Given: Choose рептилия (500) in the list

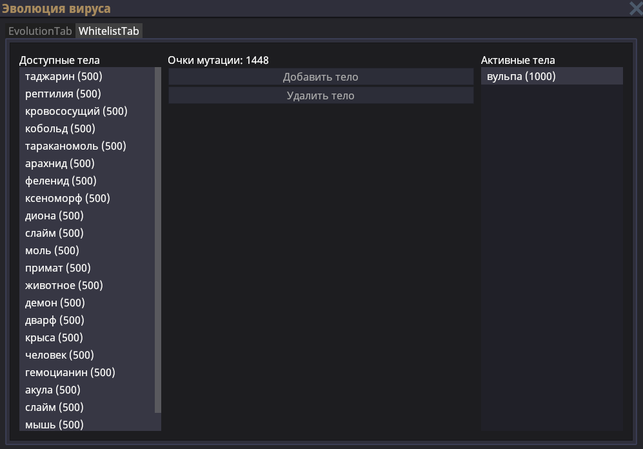Looking at the screenshot, I should pos(63,94).
